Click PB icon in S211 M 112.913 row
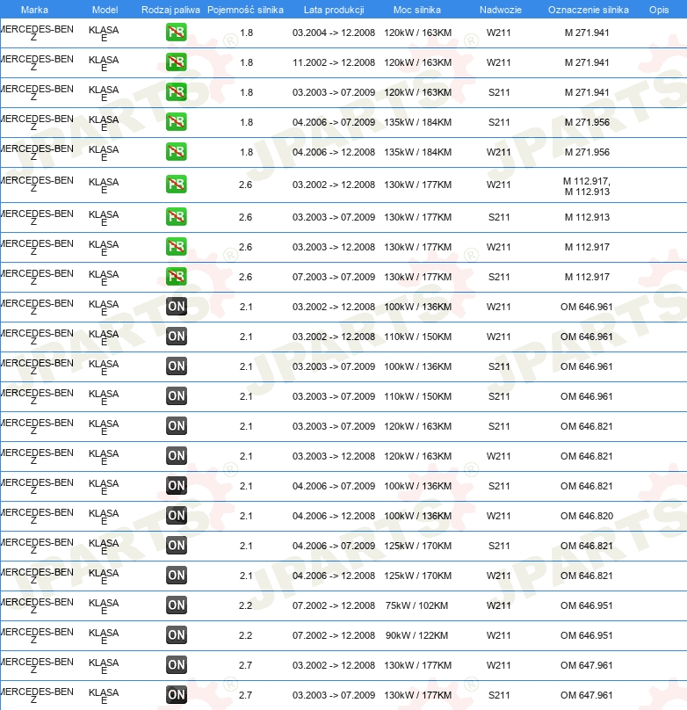Viewport: 687px width, 710px height. point(176,217)
